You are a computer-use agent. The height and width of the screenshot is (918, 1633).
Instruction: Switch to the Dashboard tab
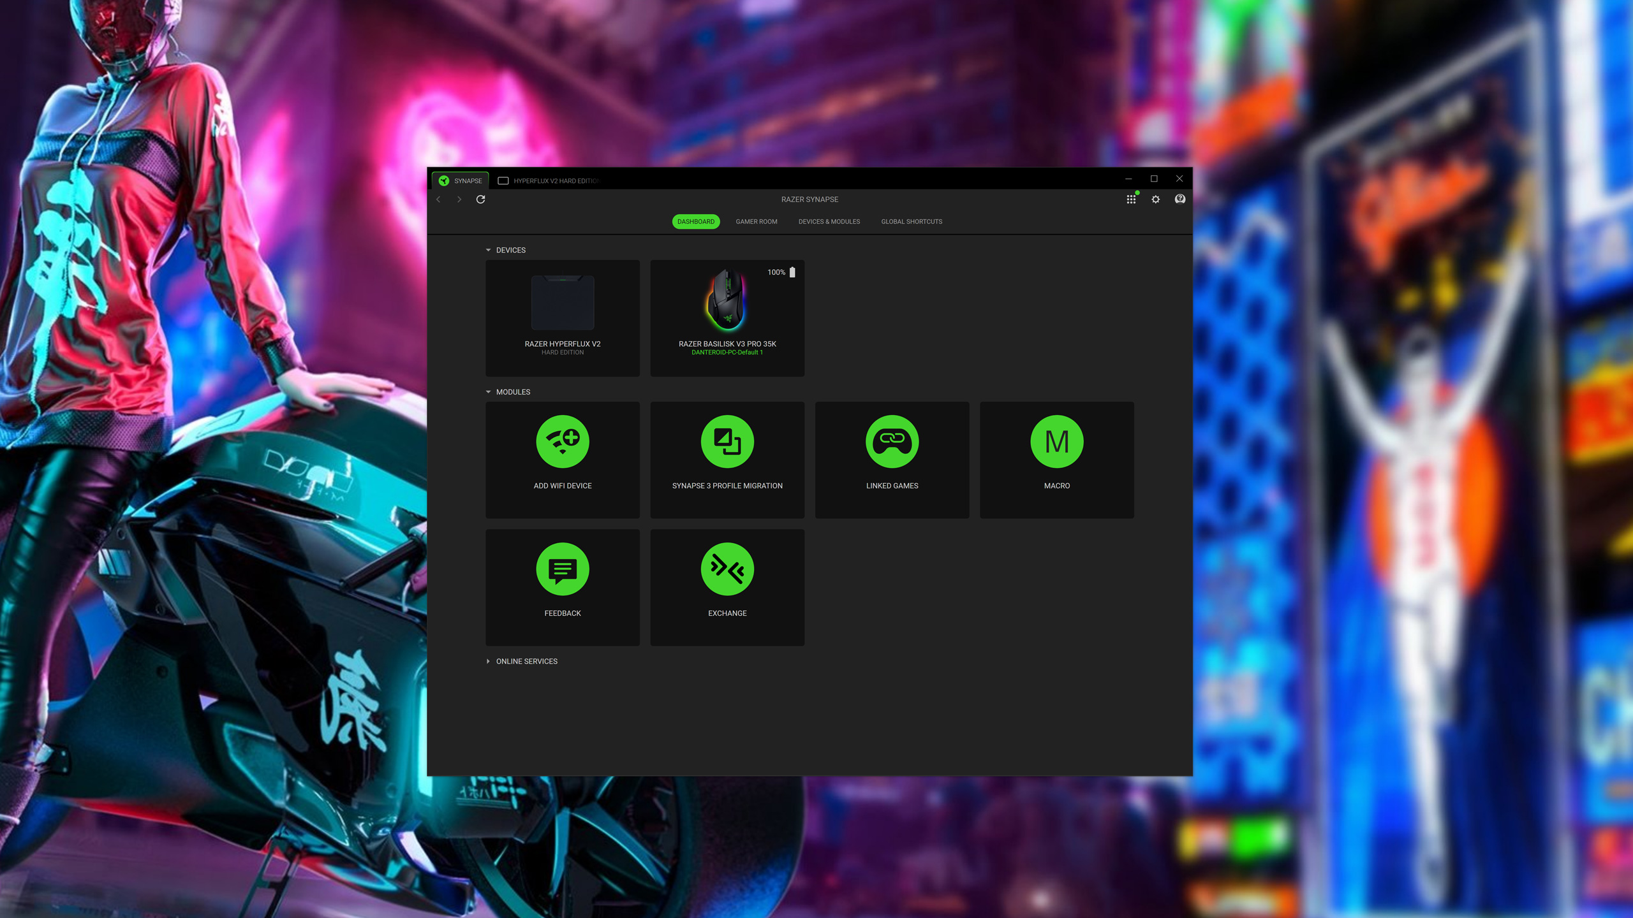click(695, 221)
